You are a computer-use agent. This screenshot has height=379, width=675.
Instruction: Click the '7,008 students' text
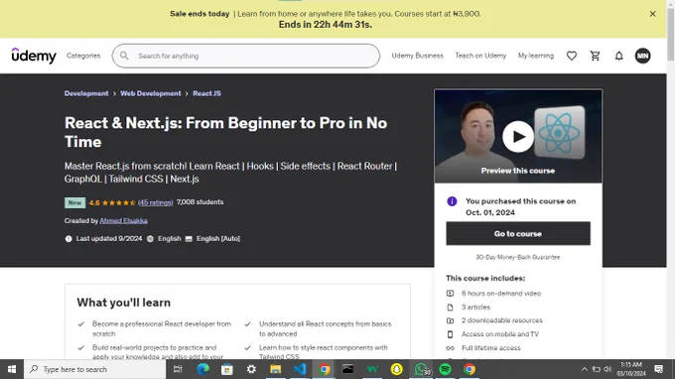click(200, 202)
